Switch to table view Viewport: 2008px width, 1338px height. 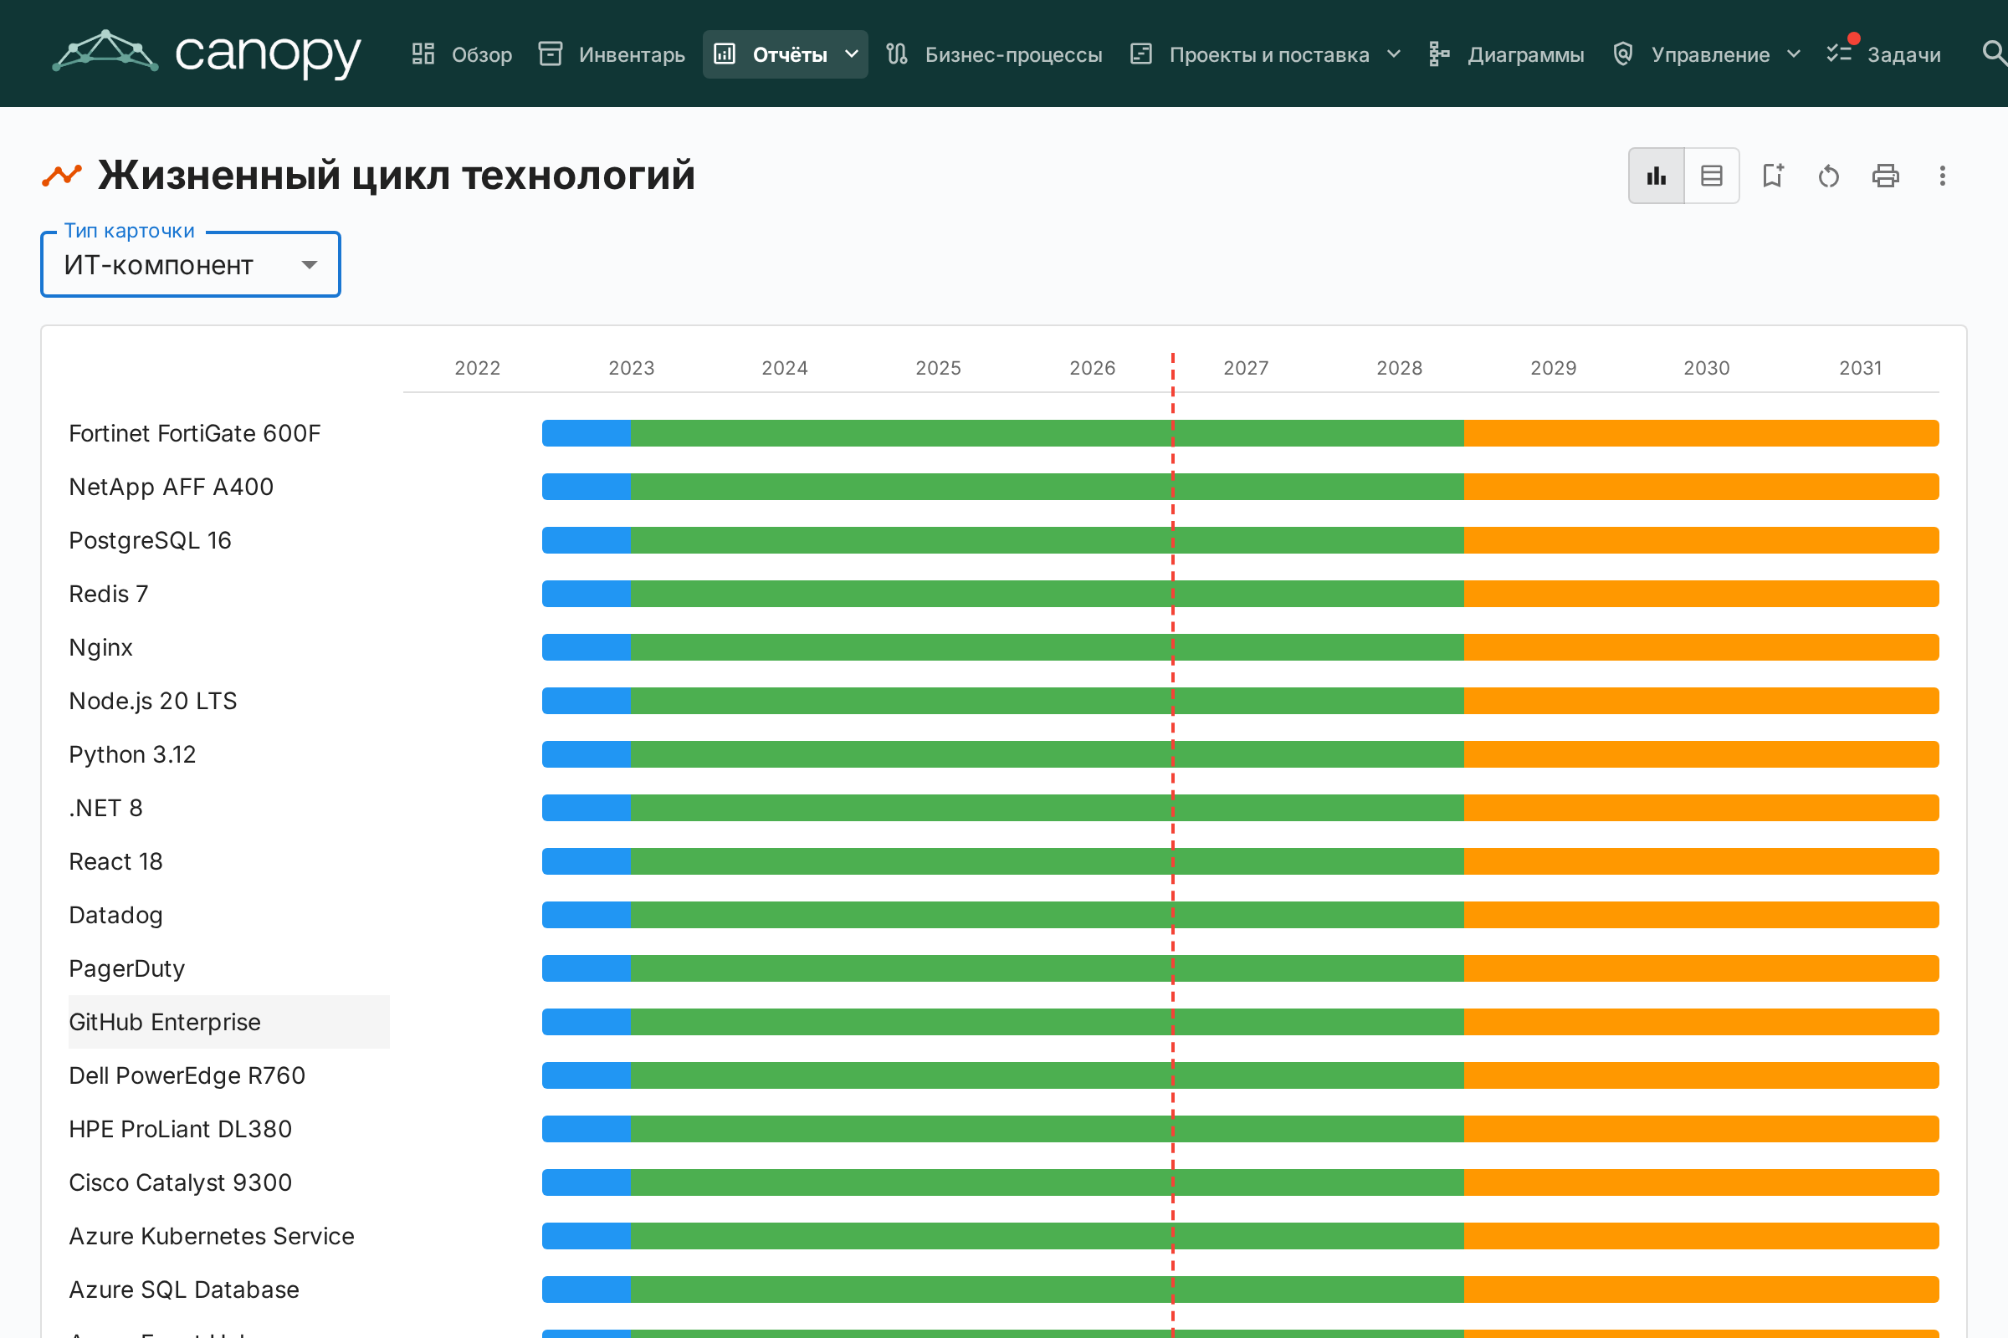(1712, 176)
